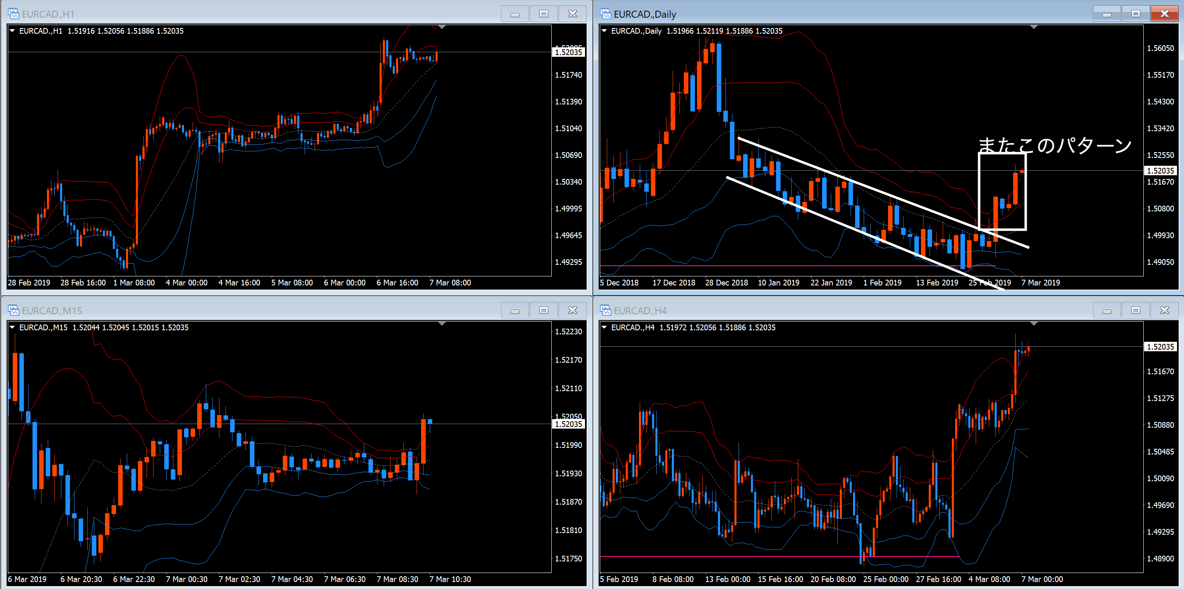Image resolution: width=1184 pixels, height=589 pixels.
Task: Expand the triangle next to EURCAD.,M15 label
Action: click(x=12, y=327)
